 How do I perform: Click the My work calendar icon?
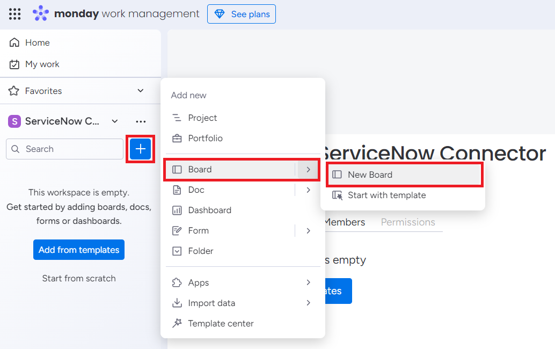coord(14,64)
